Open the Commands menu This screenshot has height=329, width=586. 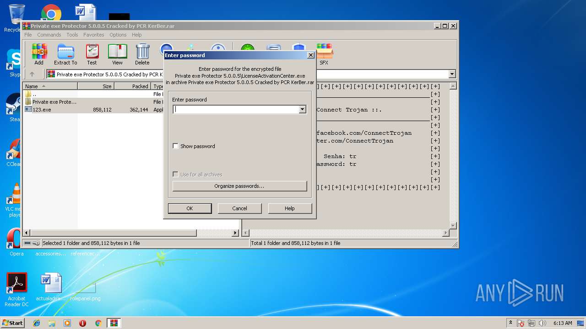pos(49,35)
